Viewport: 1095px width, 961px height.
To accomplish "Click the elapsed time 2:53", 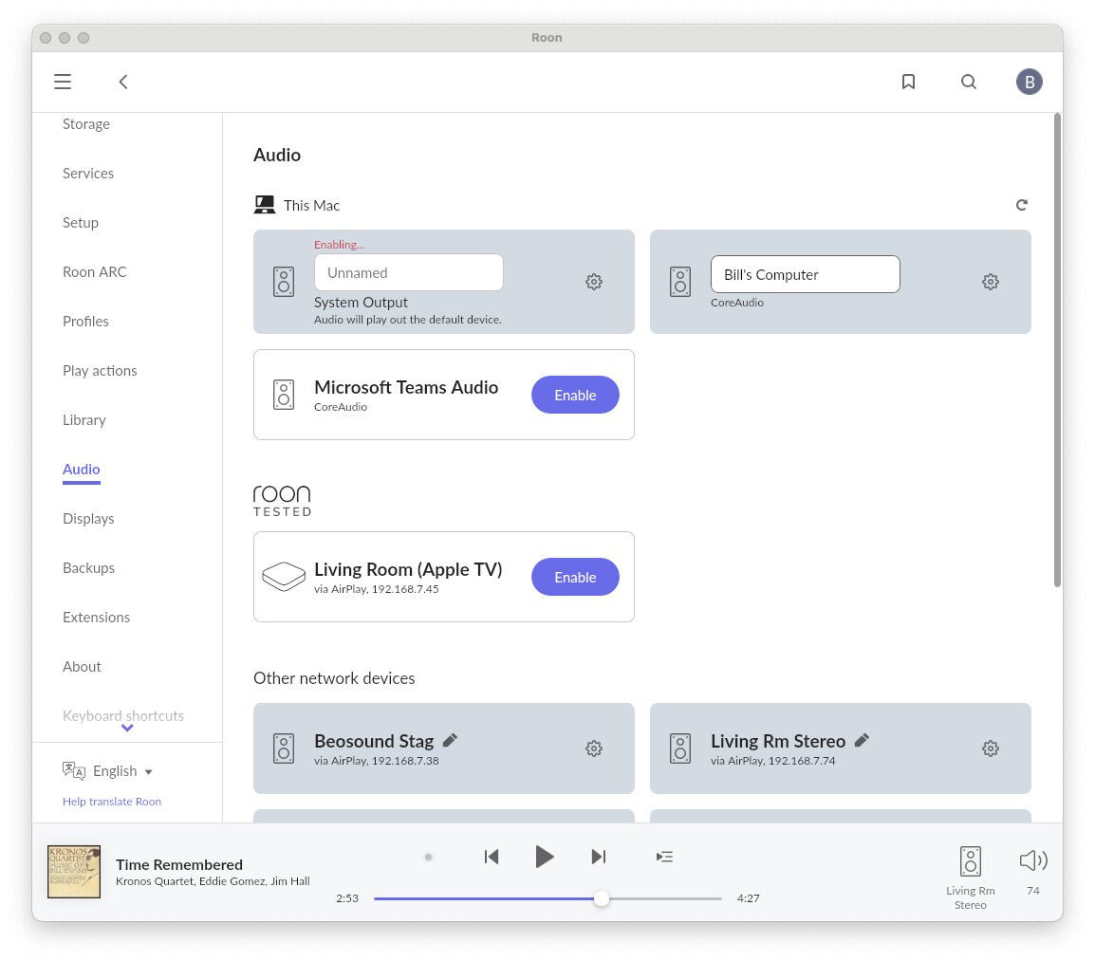I will [347, 898].
